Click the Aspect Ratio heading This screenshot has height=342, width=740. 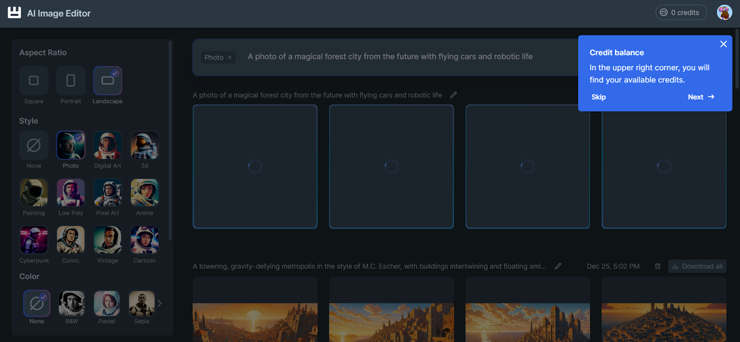pos(43,52)
